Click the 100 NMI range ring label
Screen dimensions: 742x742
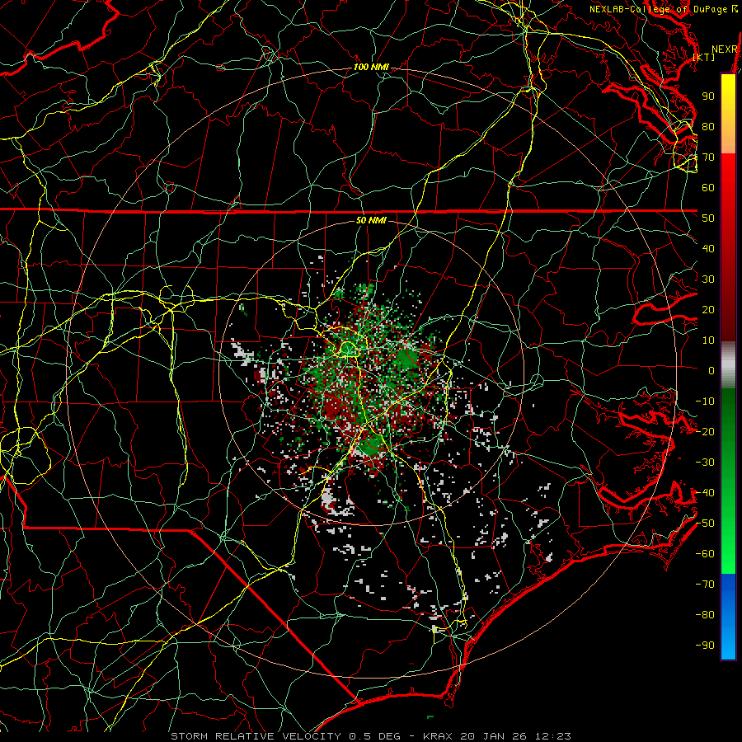[371, 68]
